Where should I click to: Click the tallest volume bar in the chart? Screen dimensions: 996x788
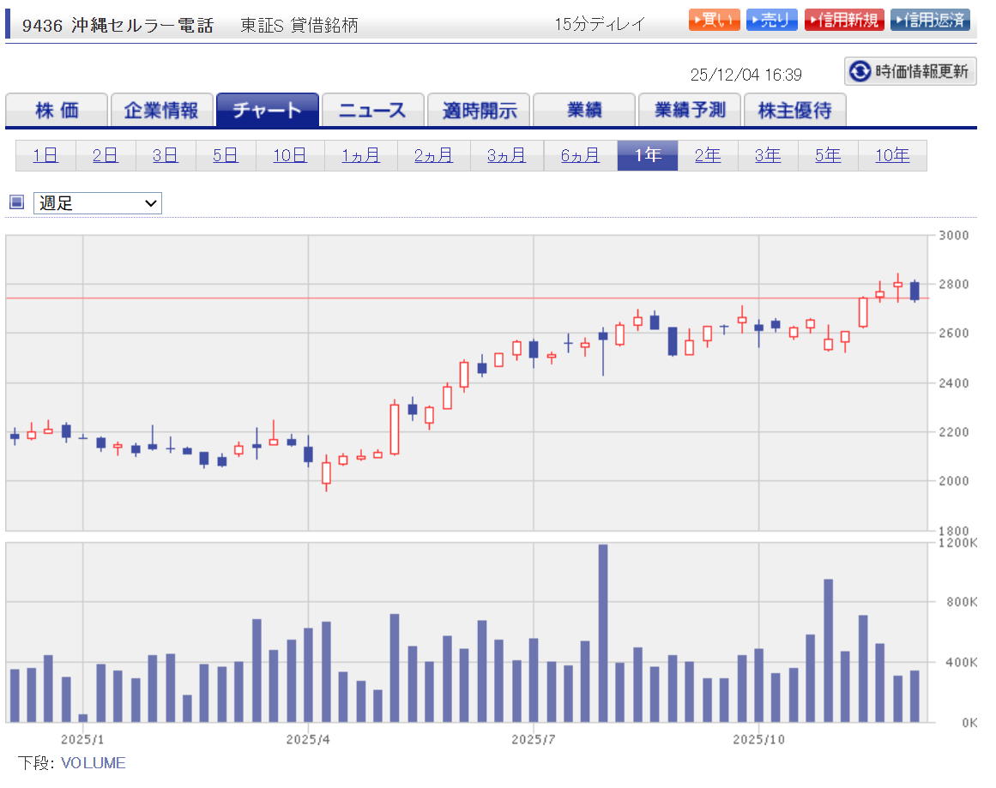(603, 635)
